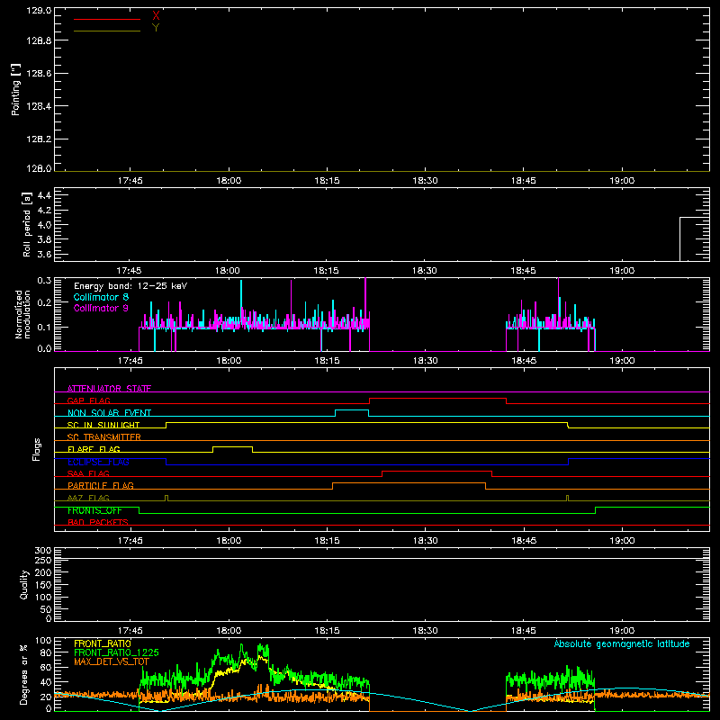Click the 0.3 tick on modulation axis
720x720 pixels.
click(x=44, y=280)
